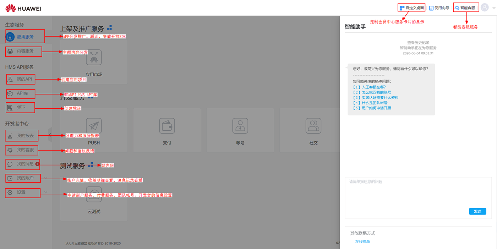Click 自定义桌面 in top bar
Viewport: 497px width, 249px height.
412,8
